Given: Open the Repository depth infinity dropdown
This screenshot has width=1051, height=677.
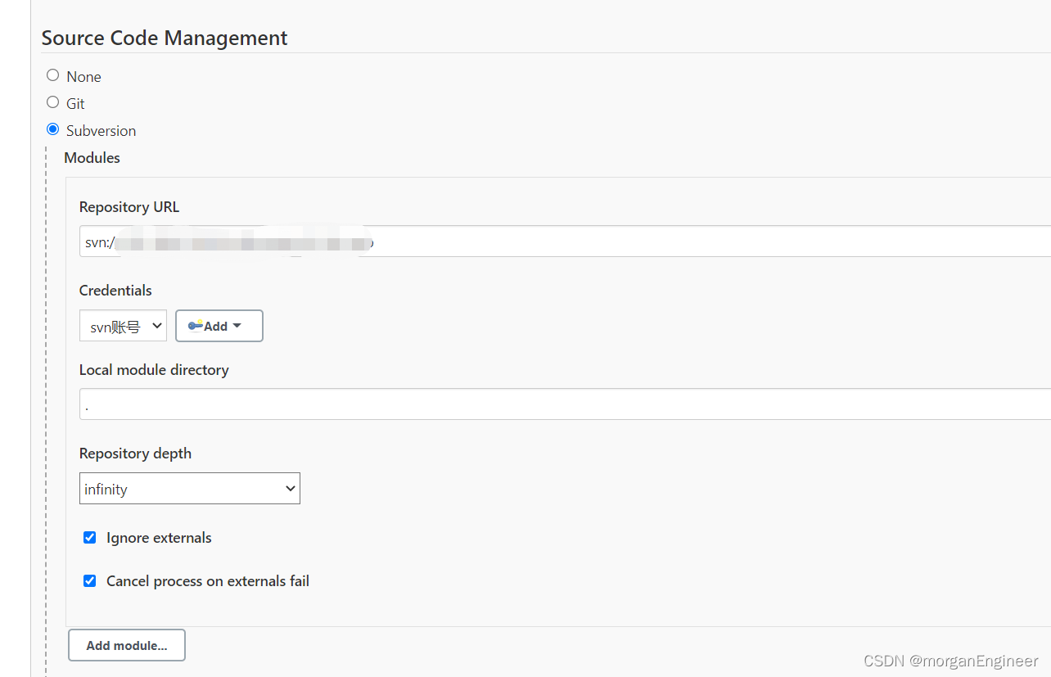Looking at the screenshot, I should coord(190,489).
